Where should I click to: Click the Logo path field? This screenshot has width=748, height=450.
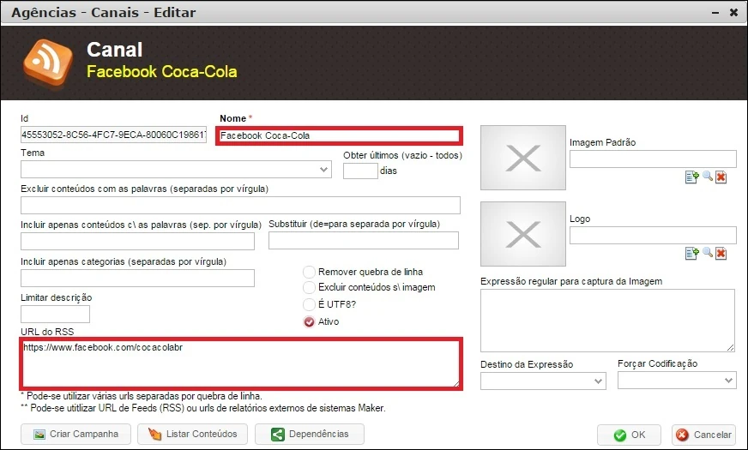(x=653, y=235)
